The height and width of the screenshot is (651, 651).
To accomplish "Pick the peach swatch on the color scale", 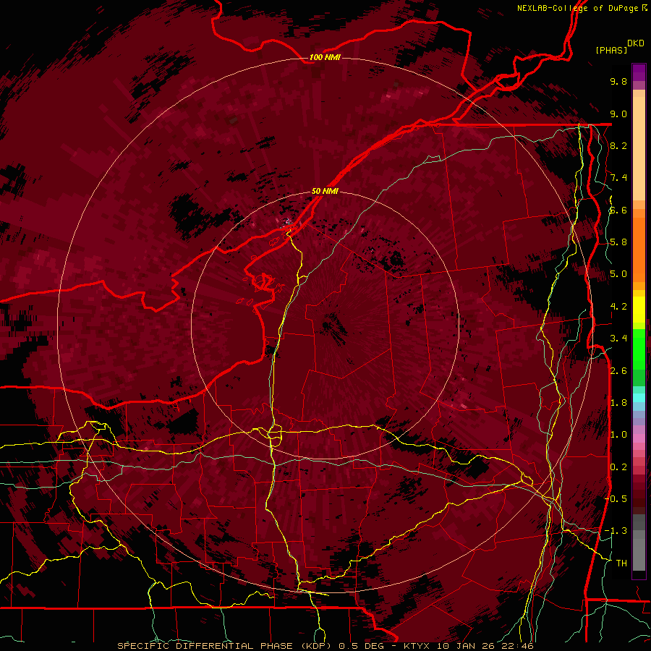I will pos(639,148).
